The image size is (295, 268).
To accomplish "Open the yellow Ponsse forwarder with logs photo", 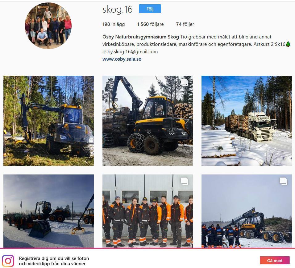I will click(x=147, y=121).
